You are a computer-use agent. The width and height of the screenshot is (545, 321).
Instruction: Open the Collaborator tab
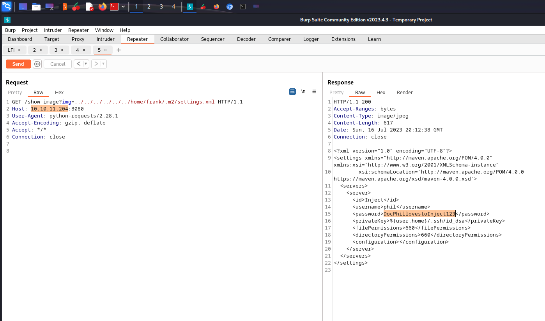[174, 39]
